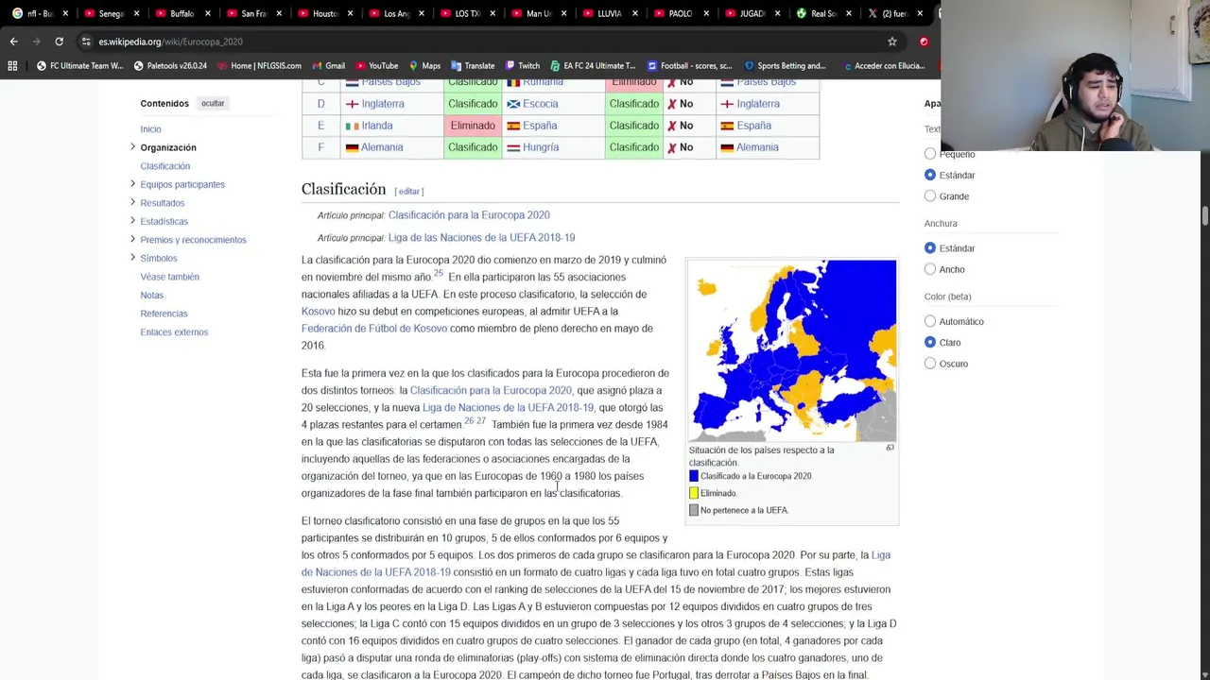Viewport: 1210px width, 680px height.
Task: Hide the Contenidos sidebar with ocultar
Action: pyautogui.click(x=213, y=104)
